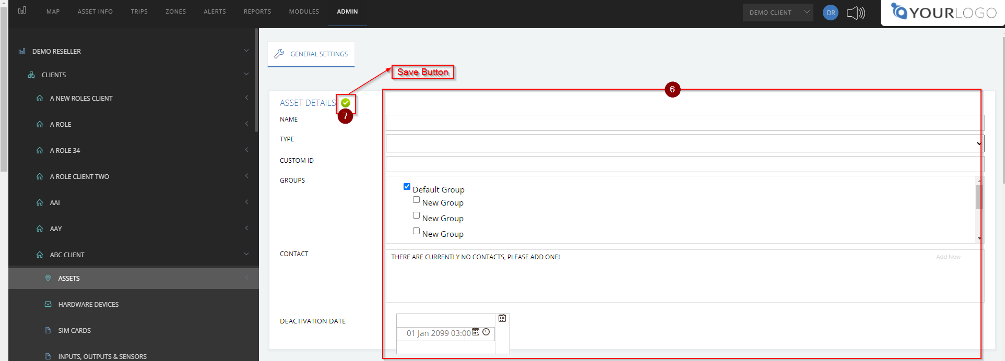Click the sidebar vertical scrollbar
Screen dimensions: 1005x361
[x=256, y=80]
